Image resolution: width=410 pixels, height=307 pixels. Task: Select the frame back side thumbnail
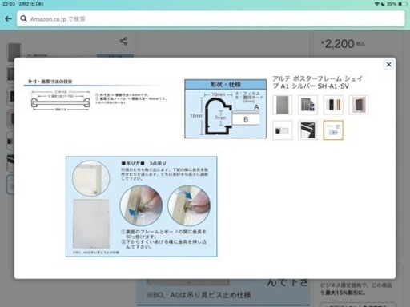(x=359, y=105)
